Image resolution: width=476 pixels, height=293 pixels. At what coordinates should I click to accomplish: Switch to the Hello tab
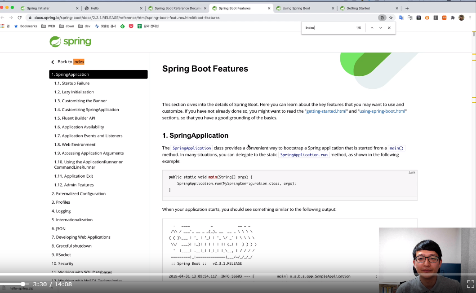click(112, 8)
